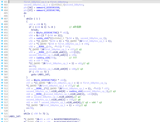Select the xmmword_6EE034C650 reference

point(48,7)
